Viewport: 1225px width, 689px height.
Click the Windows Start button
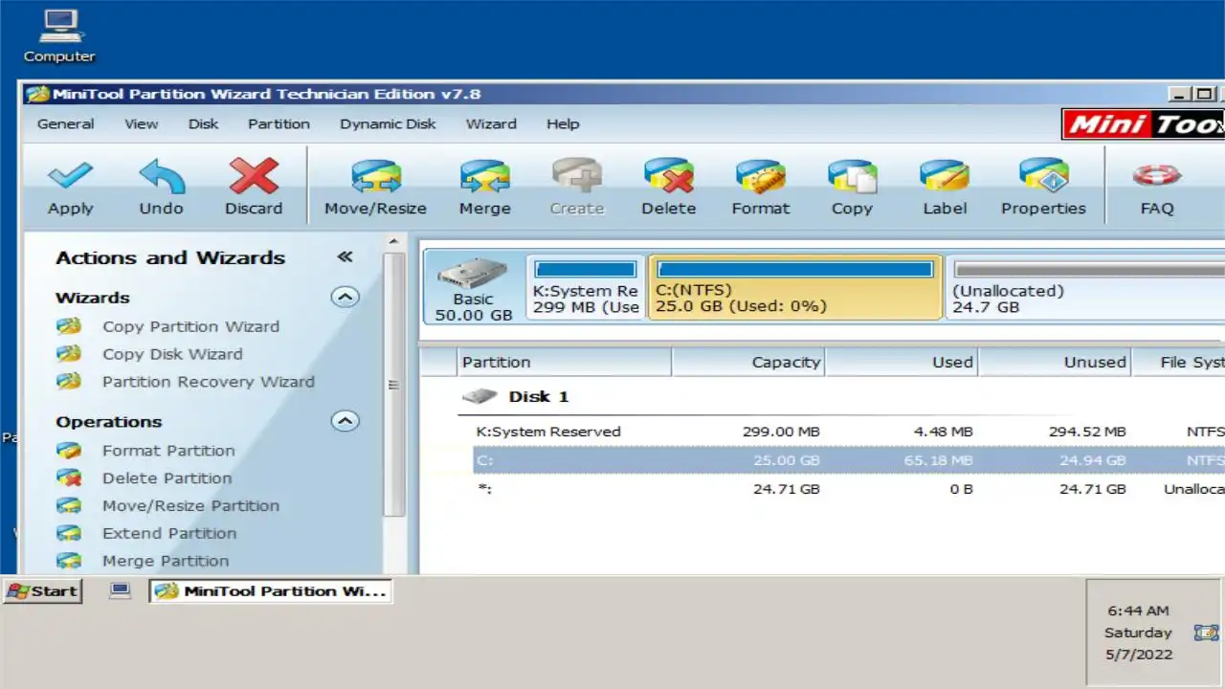pyautogui.click(x=43, y=591)
